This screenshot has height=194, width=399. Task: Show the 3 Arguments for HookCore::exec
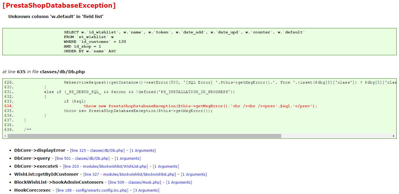[146, 190]
